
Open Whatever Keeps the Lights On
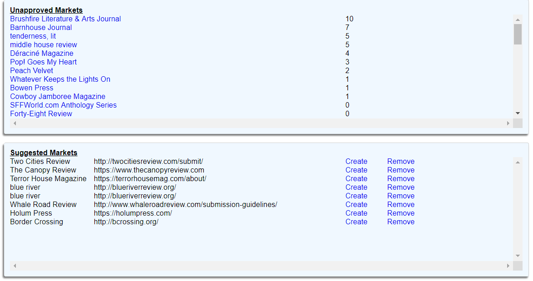[60, 79]
